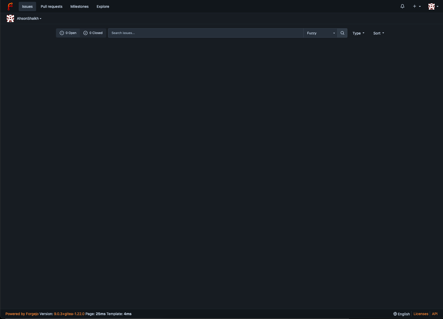Go to the Pull requests tab
The height and width of the screenshot is (319, 443).
[x=51, y=6]
